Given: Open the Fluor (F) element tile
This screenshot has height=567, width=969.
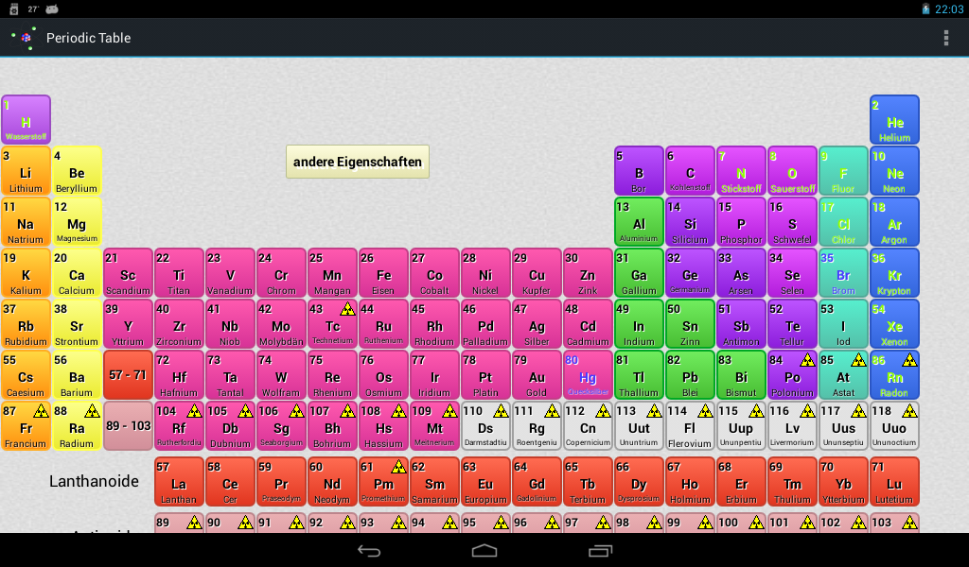Looking at the screenshot, I should tap(843, 171).
